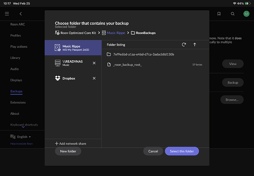Select the READYNAS Music share
The height and width of the screenshot is (176, 254).
[x=72, y=63]
